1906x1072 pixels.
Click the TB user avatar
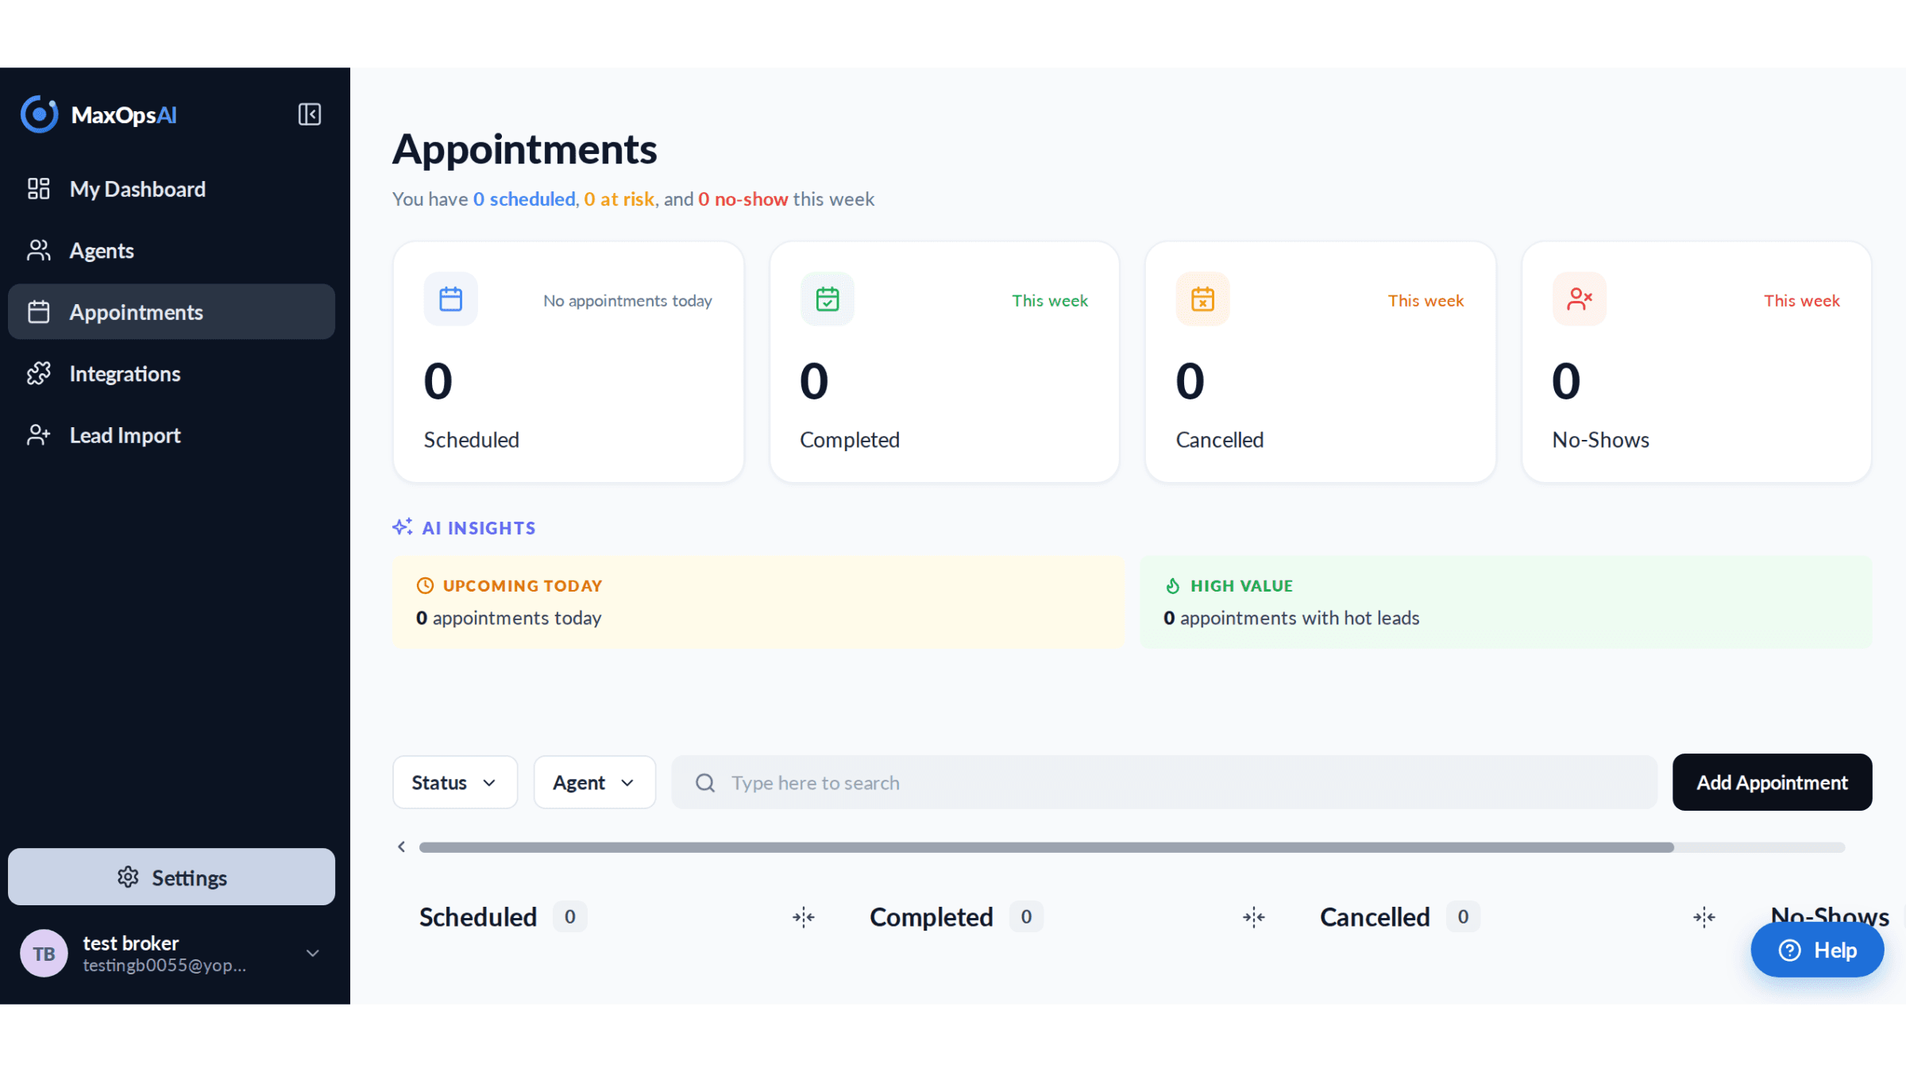(44, 954)
